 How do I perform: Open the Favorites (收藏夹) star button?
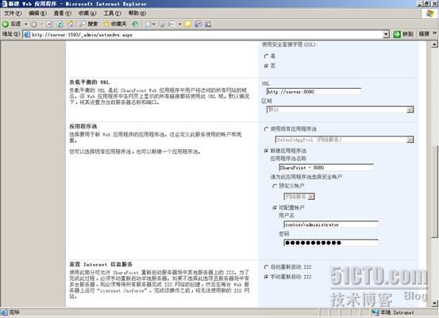tap(115, 24)
